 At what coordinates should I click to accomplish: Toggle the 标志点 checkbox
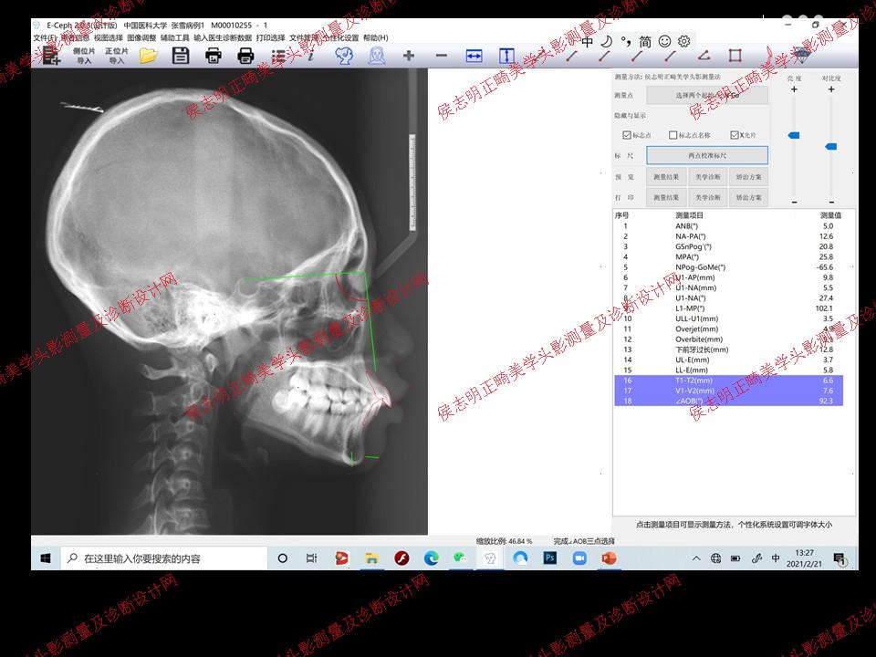(x=627, y=135)
